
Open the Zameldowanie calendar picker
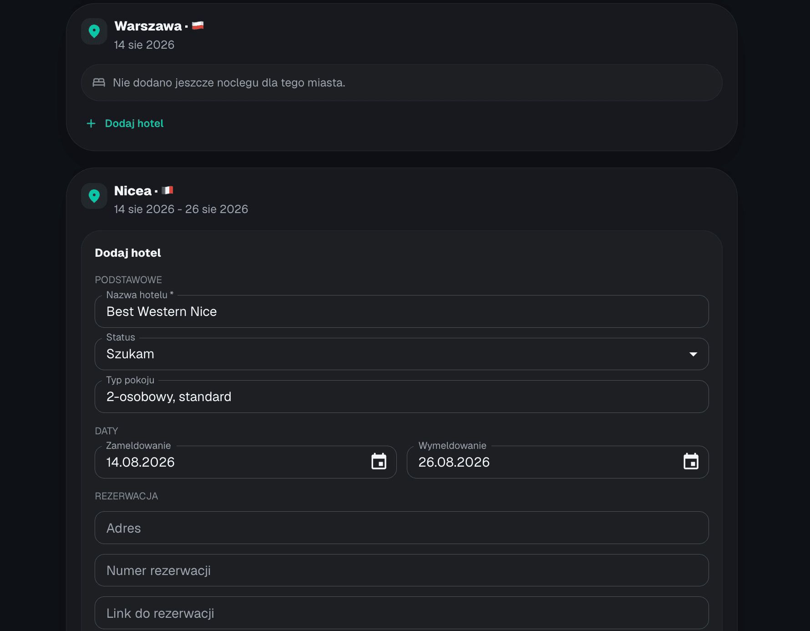coord(379,462)
